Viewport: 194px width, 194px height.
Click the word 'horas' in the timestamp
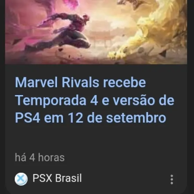point(51,158)
